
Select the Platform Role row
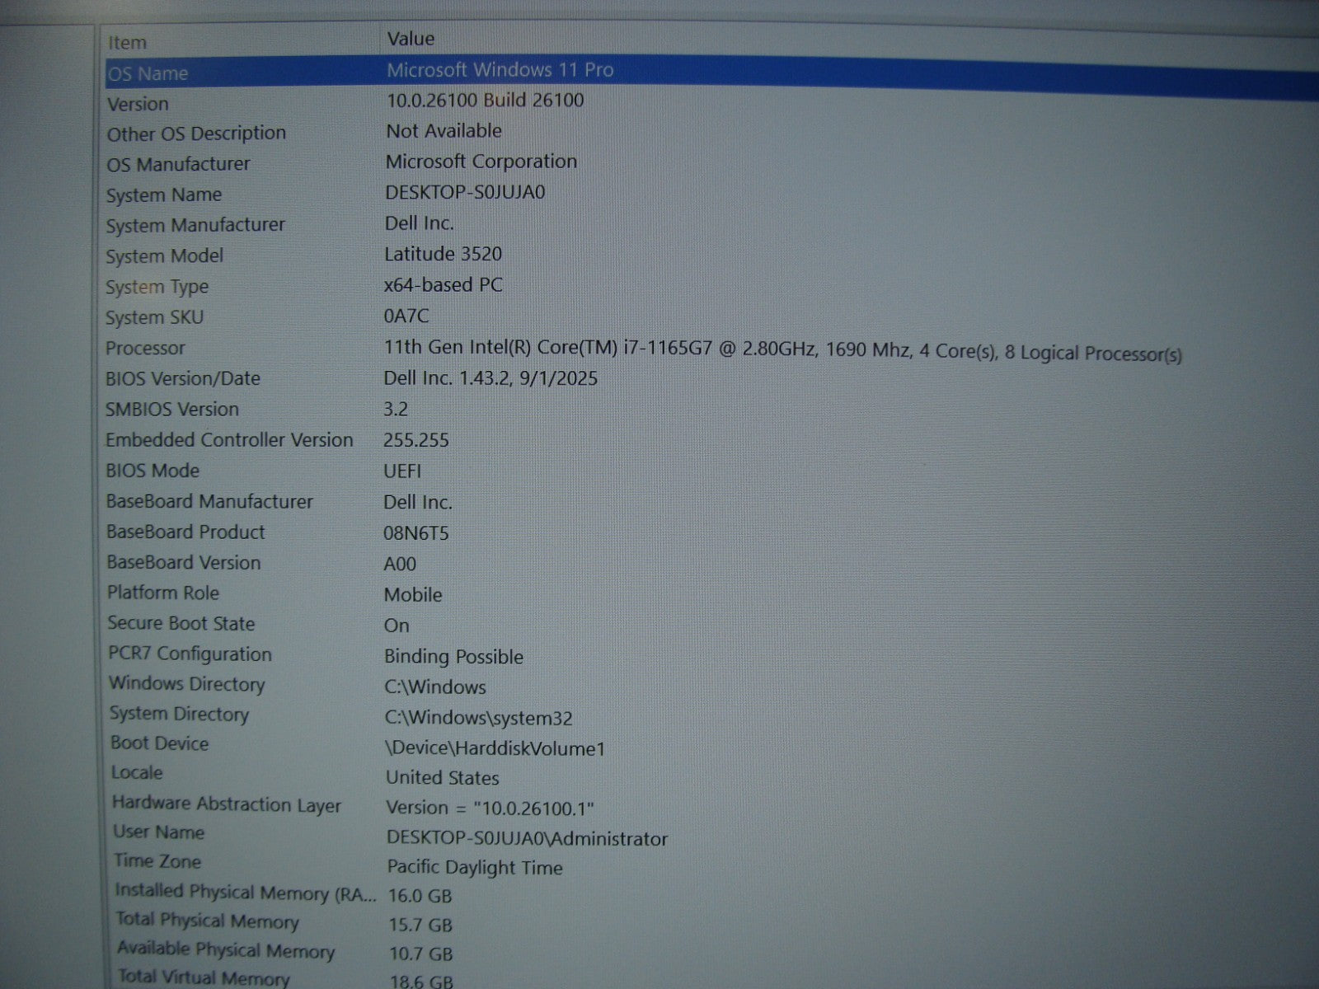click(163, 593)
